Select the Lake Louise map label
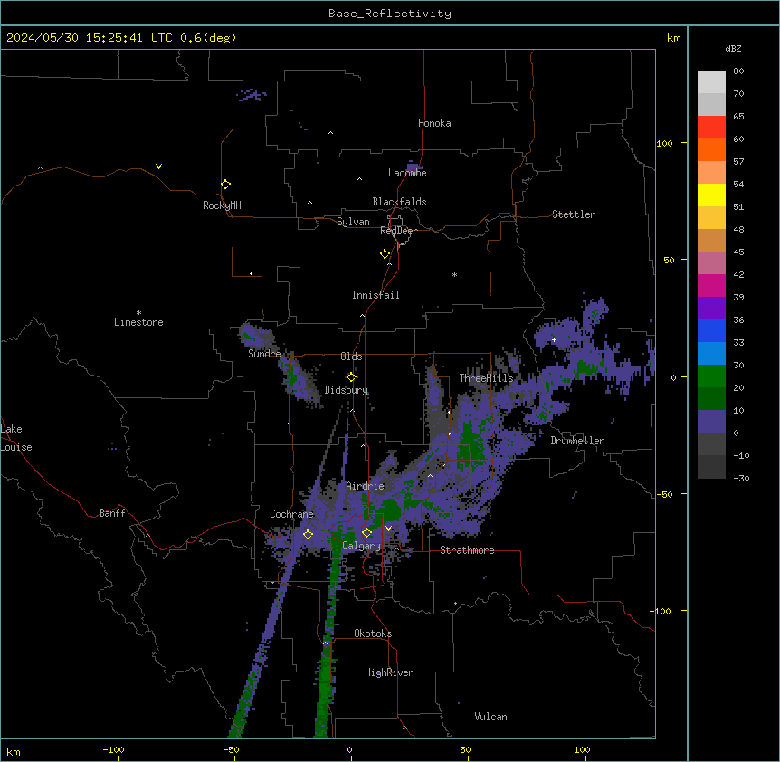Screen dimensions: 780x762 pos(16,438)
